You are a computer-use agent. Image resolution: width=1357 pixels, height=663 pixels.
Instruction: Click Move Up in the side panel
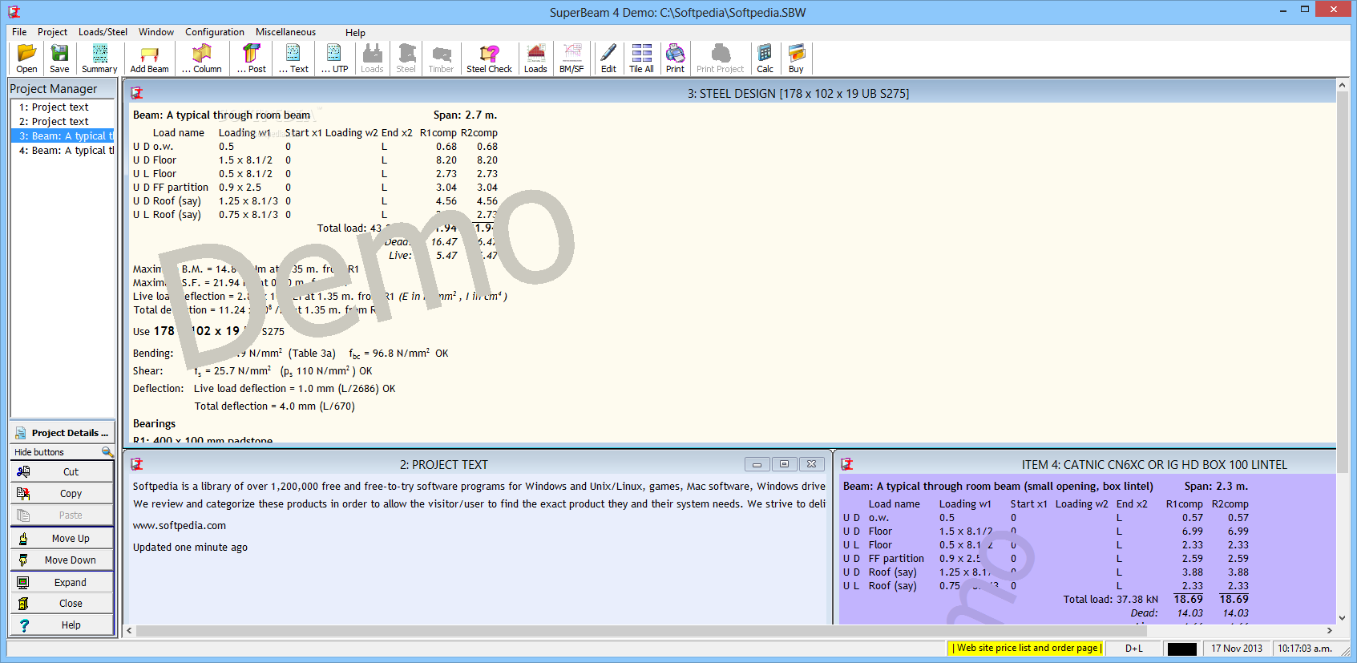[x=63, y=539]
